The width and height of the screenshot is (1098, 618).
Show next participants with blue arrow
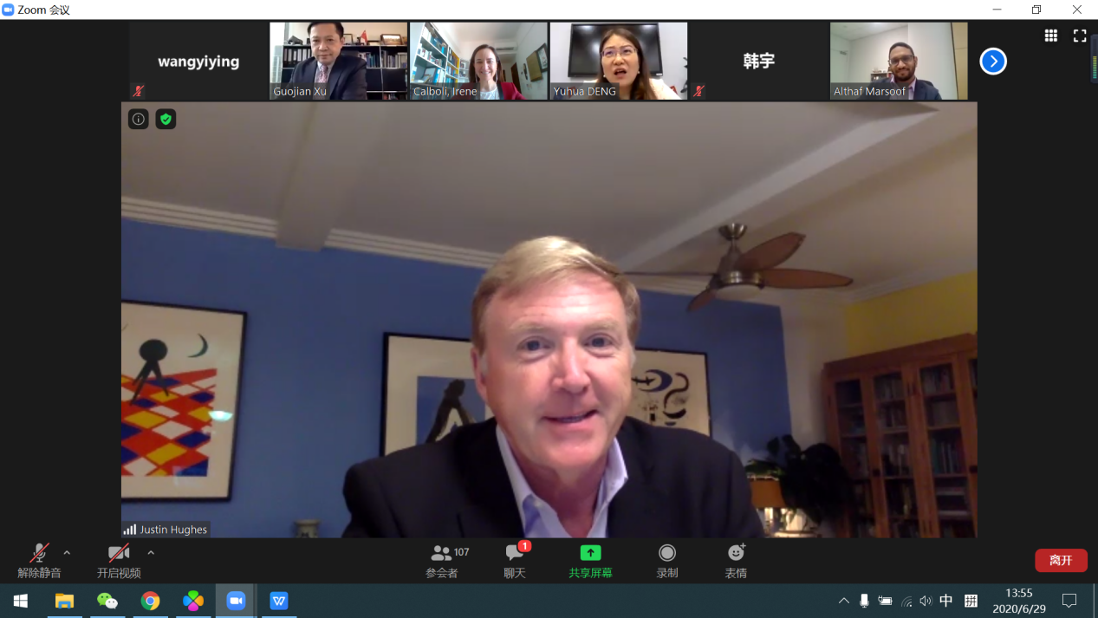point(993,62)
